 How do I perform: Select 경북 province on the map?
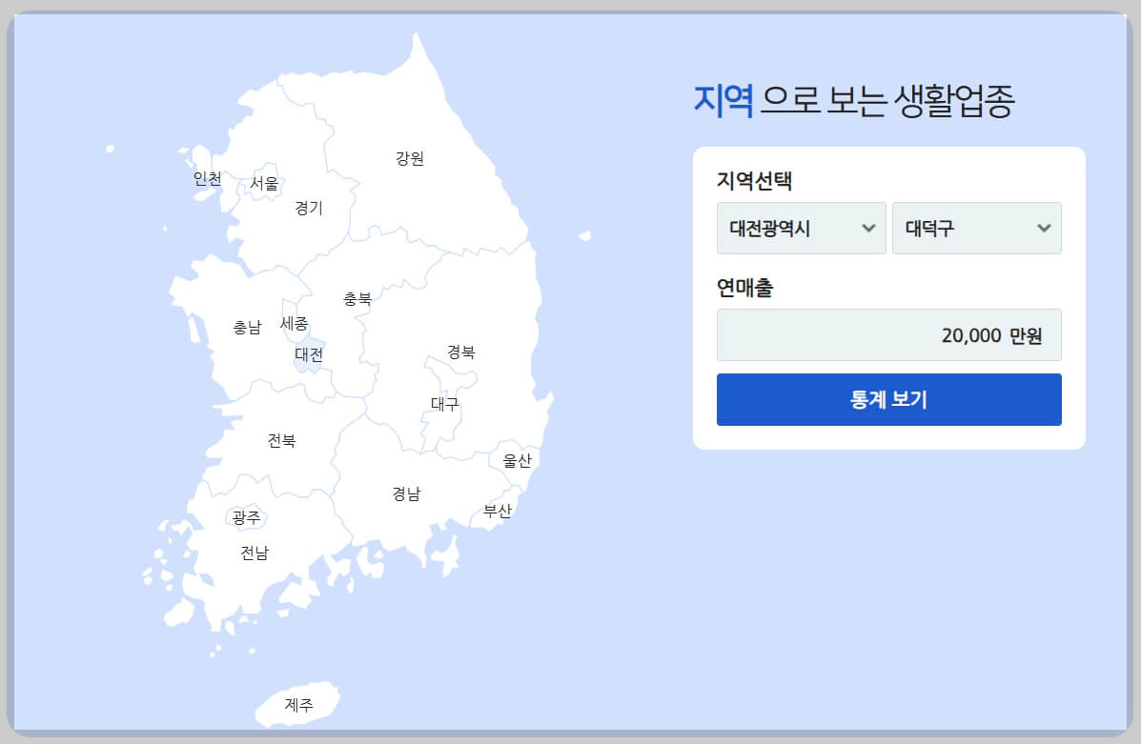(461, 352)
